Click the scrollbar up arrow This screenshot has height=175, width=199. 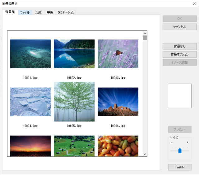tap(145, 33)
